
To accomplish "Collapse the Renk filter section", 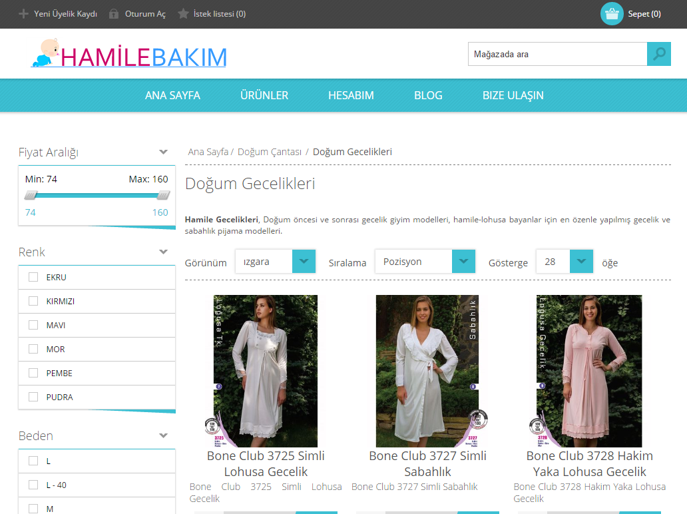I will [x=163, y=252].
